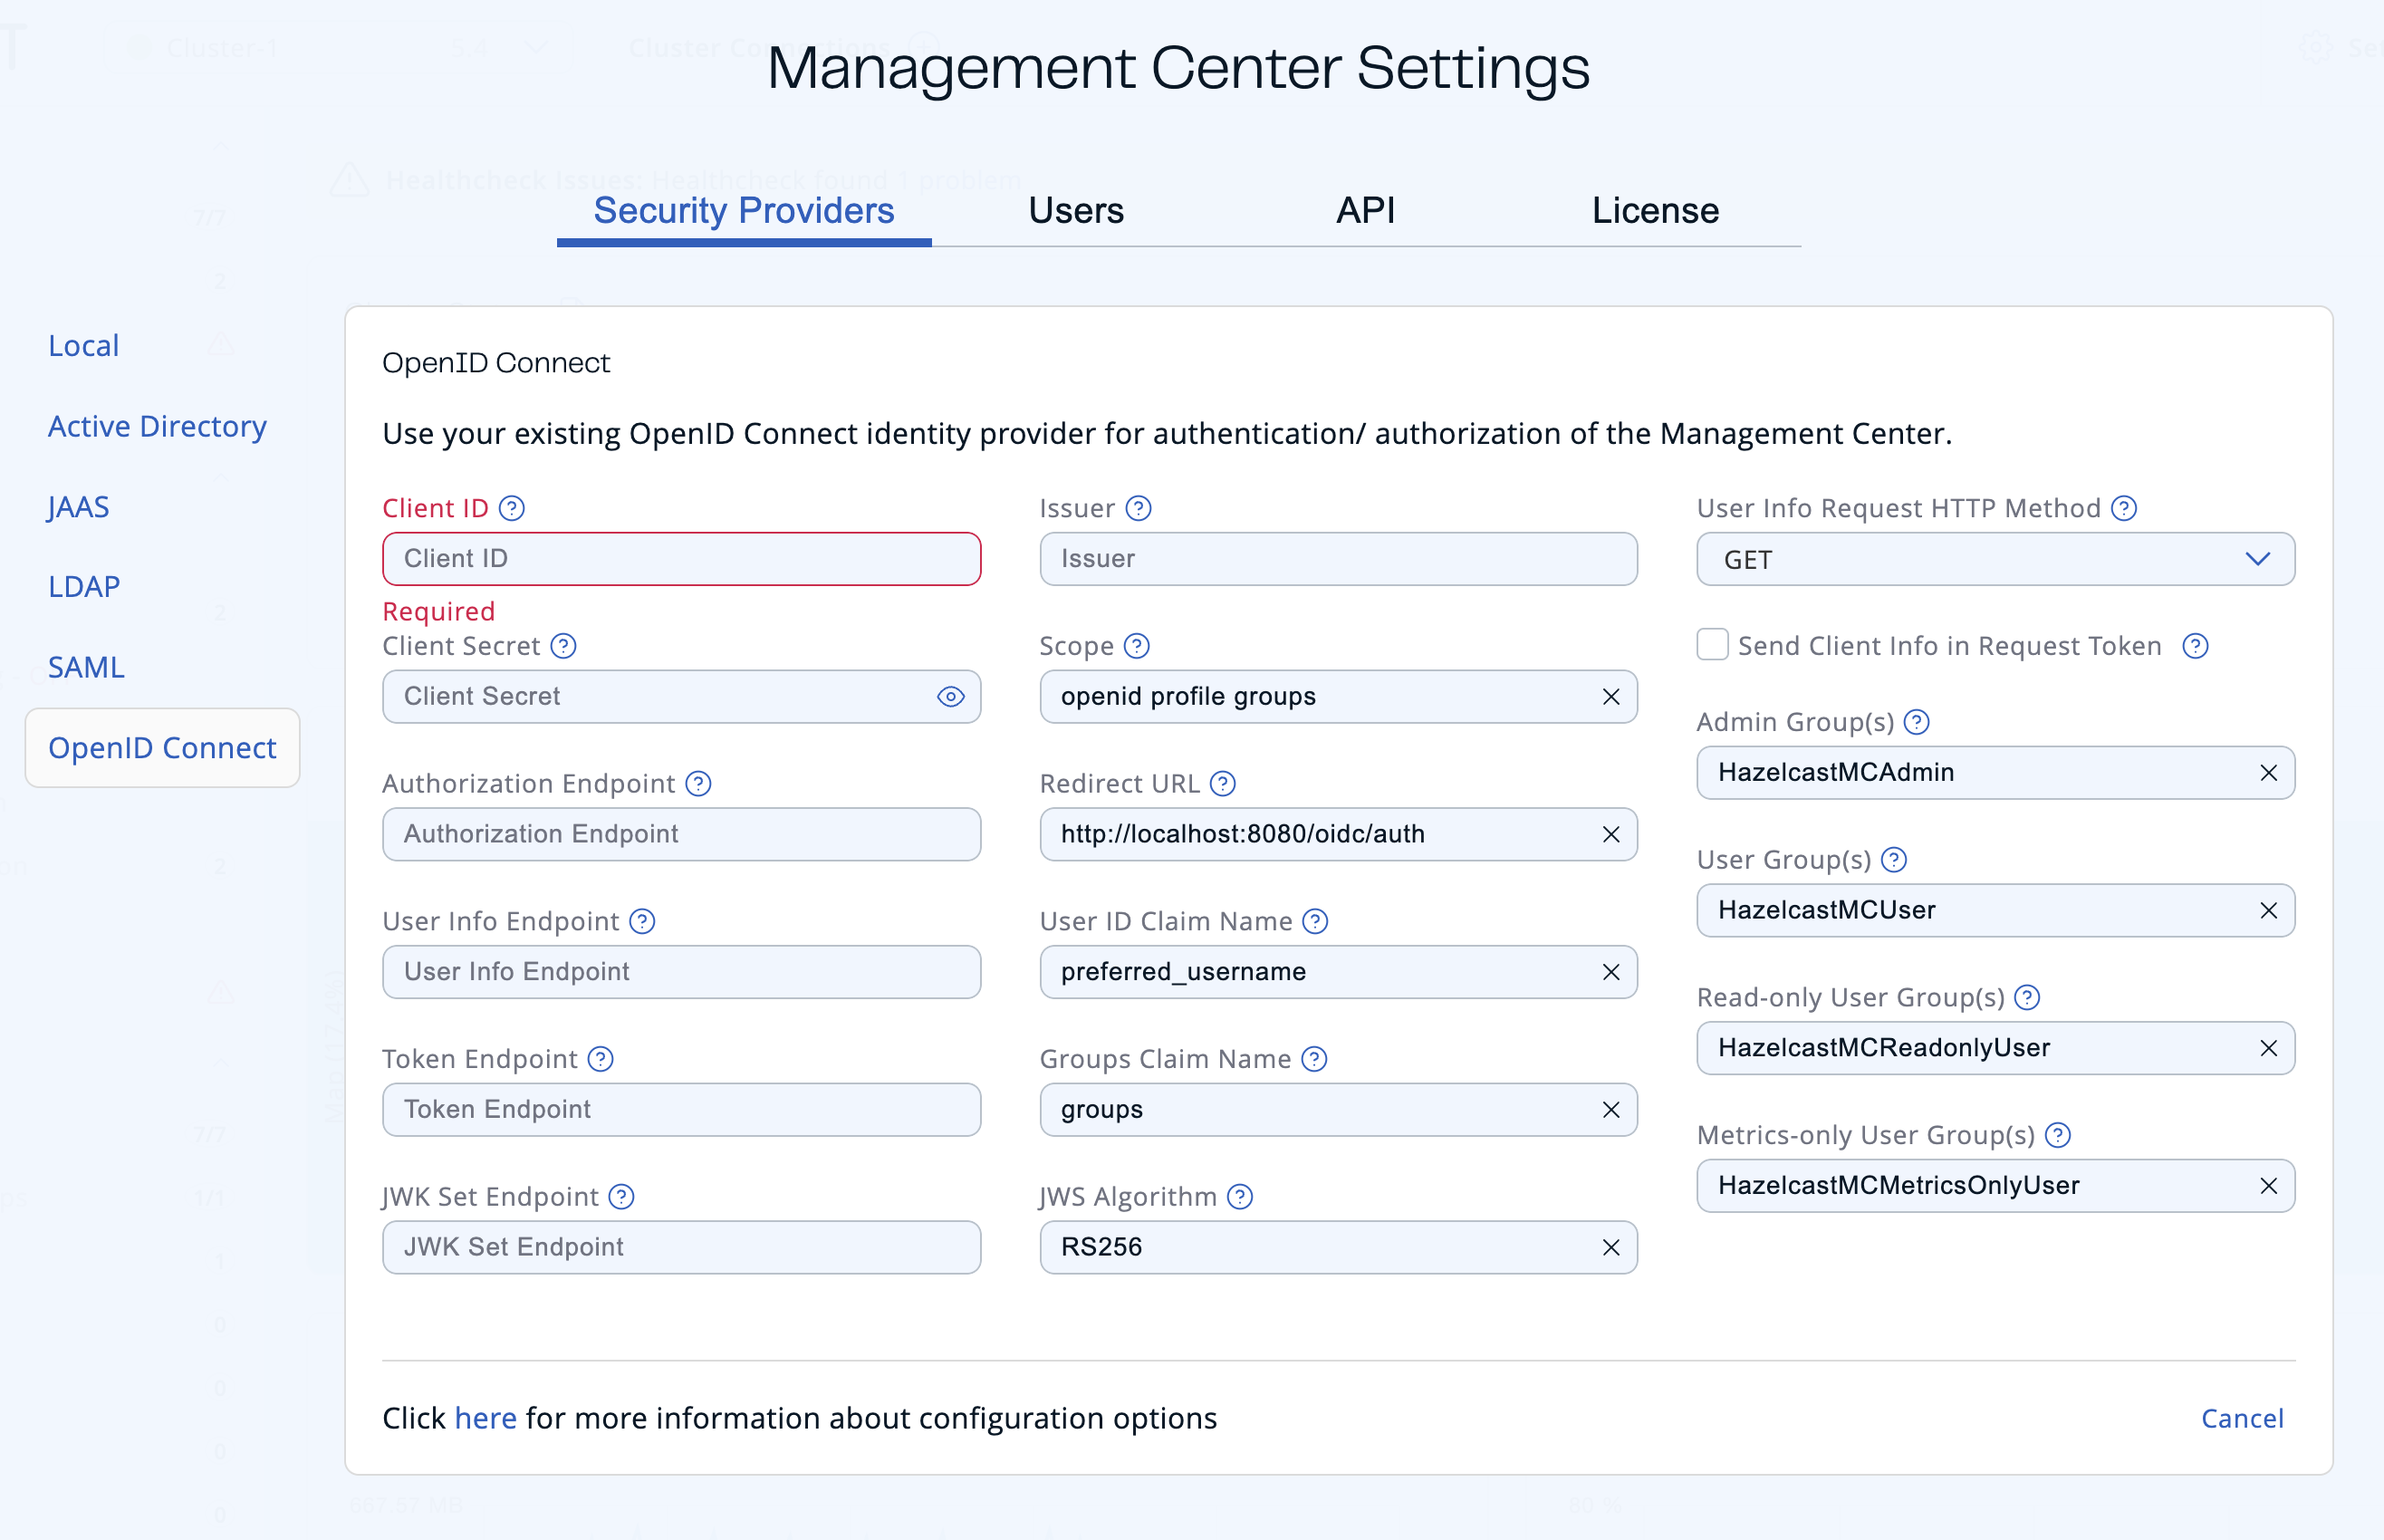The height and width of the screenshot is (1540, 2384).
Task: Open the Issuer help tooltip
Action: [1139, 508]
